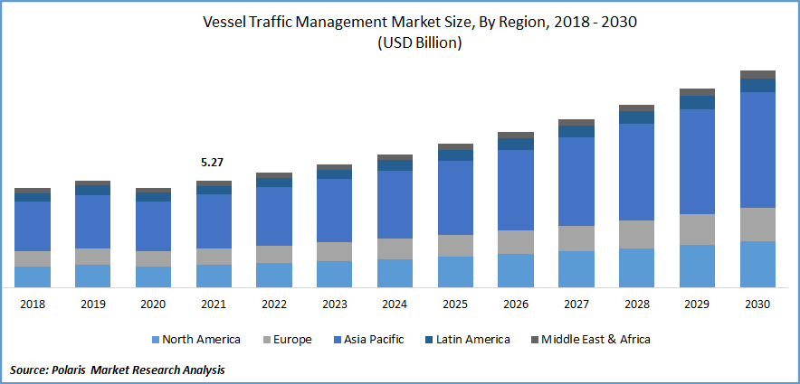Click the Middle East & Africa legend swatch

pyautogui.click(x=535, y=340)
